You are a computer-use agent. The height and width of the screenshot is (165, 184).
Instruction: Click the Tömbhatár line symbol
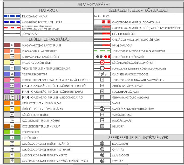coord(12,34)
